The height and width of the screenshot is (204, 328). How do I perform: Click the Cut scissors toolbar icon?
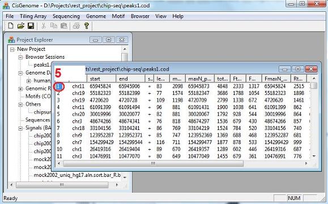(x=44, y=26)
